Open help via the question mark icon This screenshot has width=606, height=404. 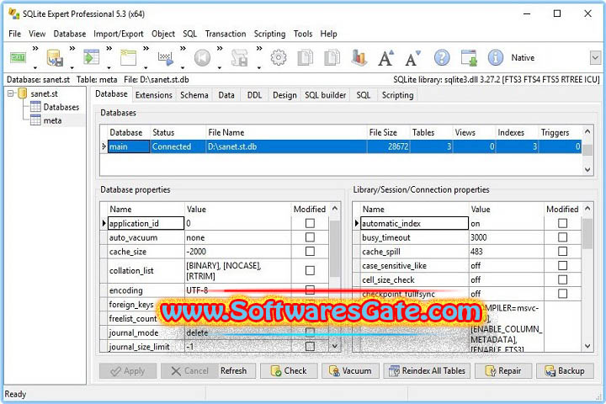442,58
